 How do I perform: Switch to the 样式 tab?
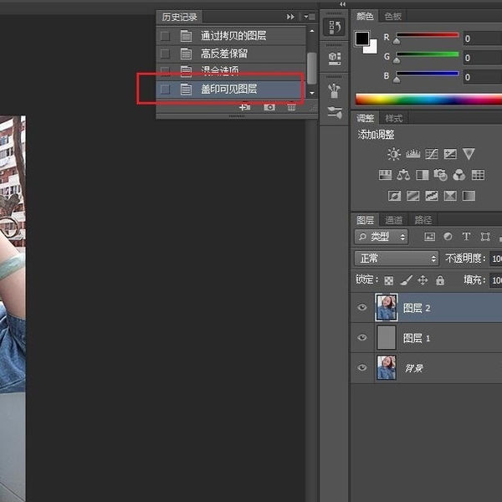pyautogui.click(x=393, y=119)
